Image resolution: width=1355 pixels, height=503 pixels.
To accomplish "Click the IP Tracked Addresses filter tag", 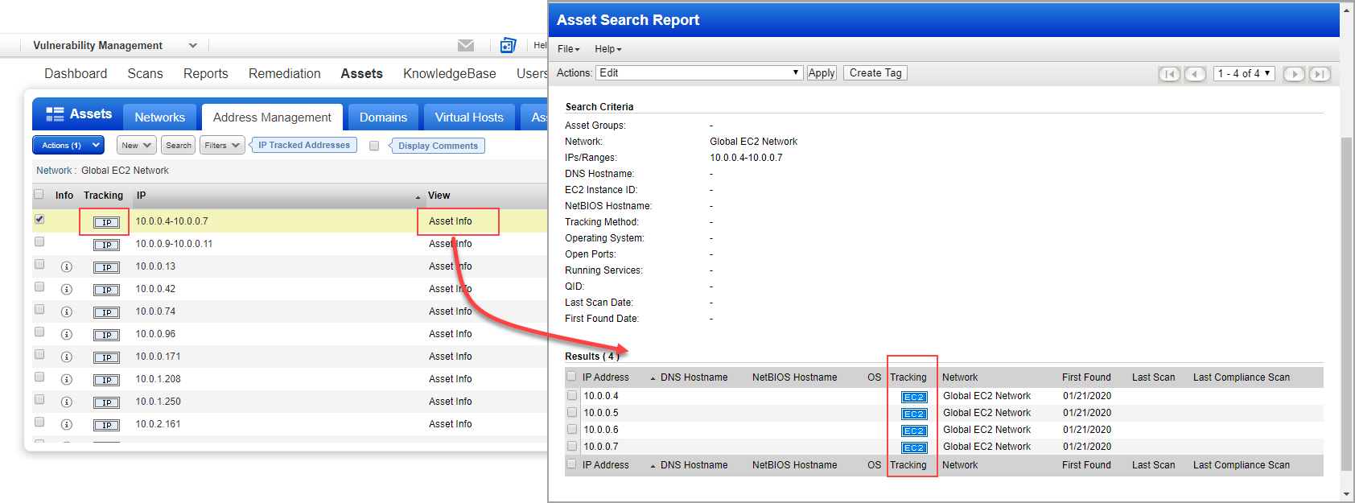I will point(303,146).
